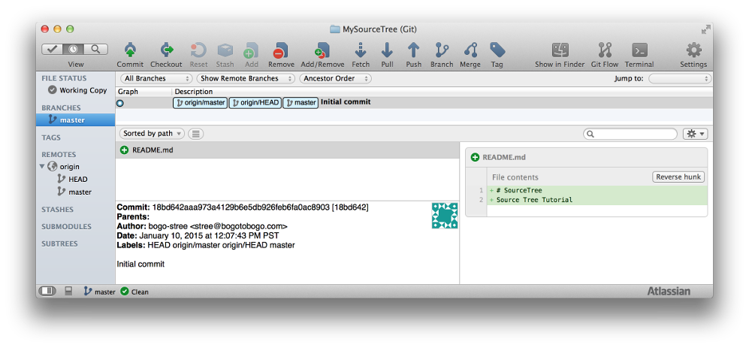Fetch from remote using toolbar
The height and width of the screenshot is (348, 749).
pyautogui.click(x=361, y=50)
